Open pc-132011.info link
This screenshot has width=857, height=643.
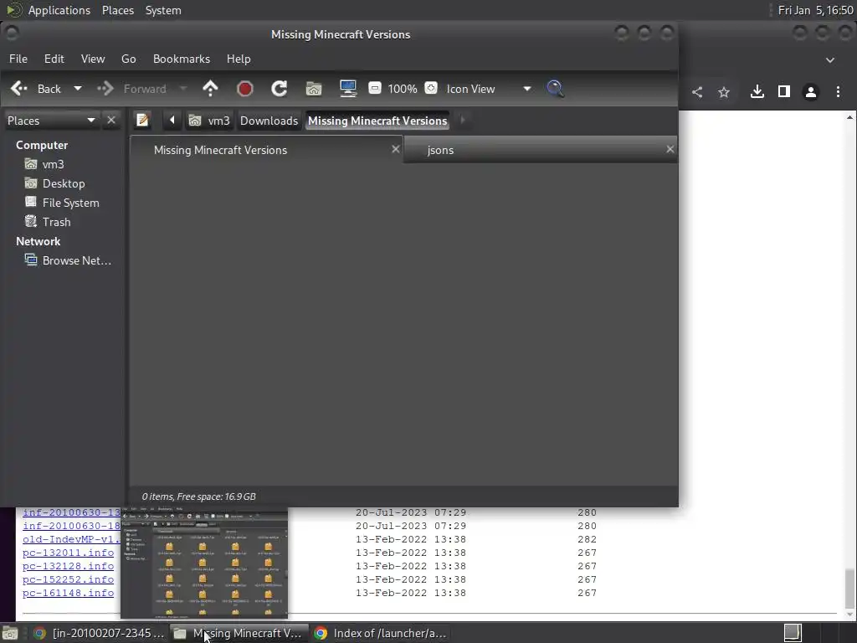(x=69, y=553)
